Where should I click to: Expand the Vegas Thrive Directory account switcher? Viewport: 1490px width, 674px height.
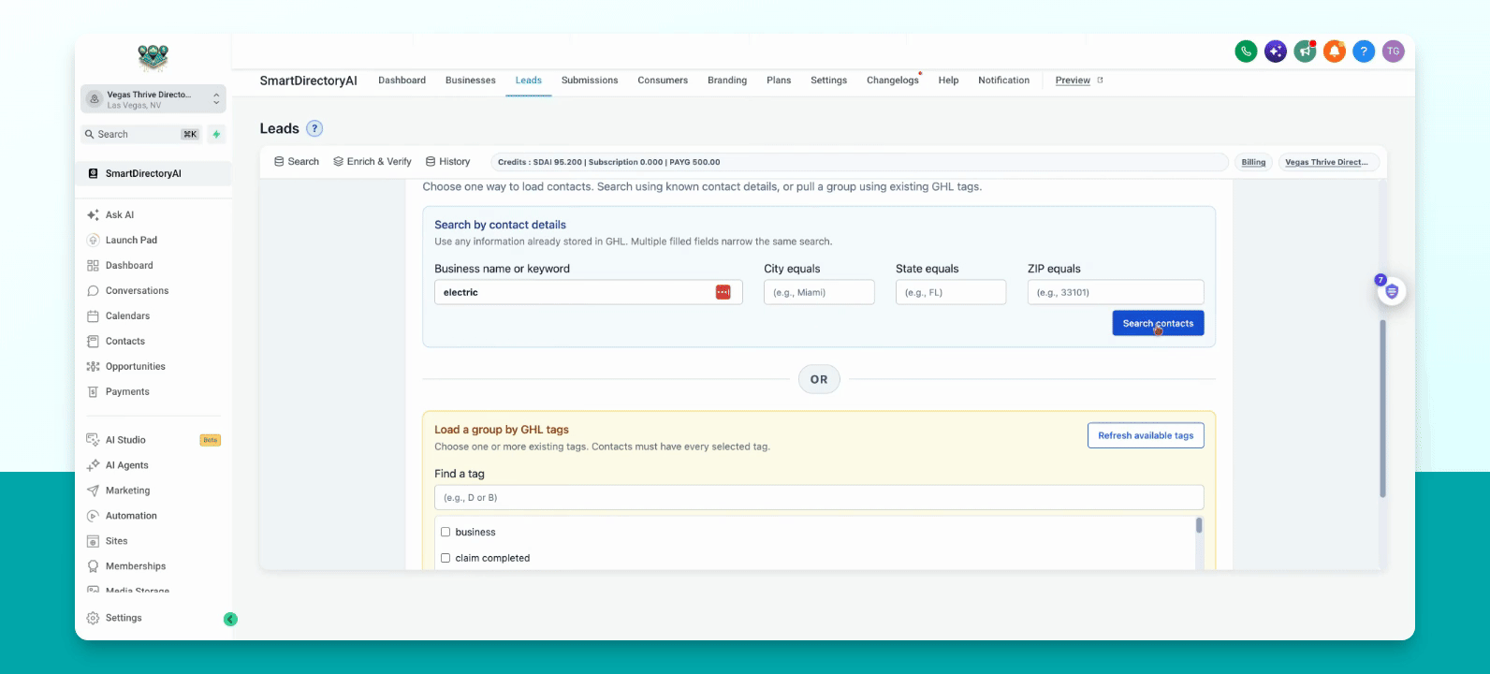tap(153, 98)
